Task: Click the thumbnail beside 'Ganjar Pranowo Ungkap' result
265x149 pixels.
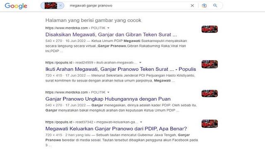Action: coord(210,94)
